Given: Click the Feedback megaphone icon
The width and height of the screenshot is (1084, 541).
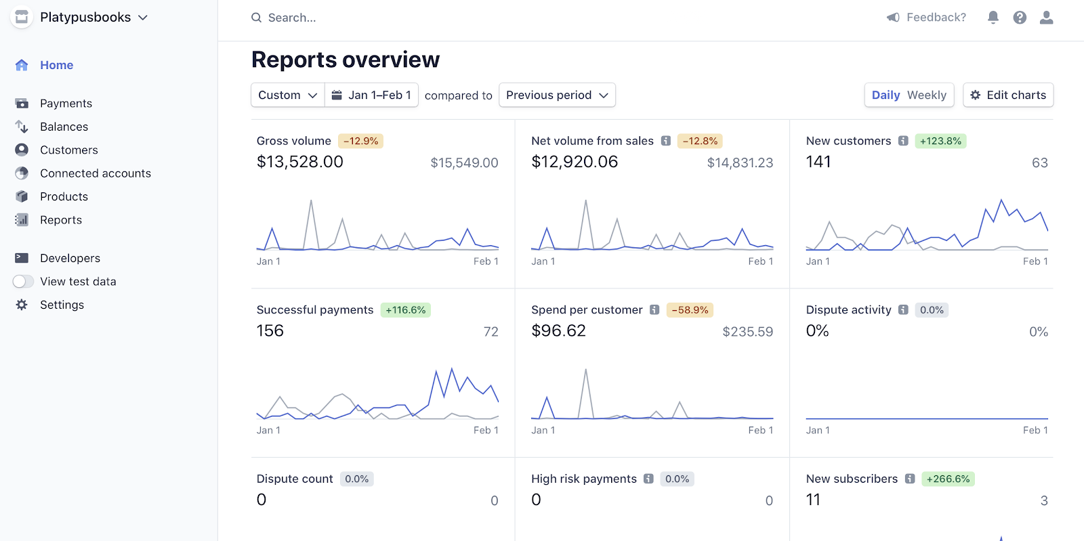Looking at the screenshot, I should click(x=893, y=18).
